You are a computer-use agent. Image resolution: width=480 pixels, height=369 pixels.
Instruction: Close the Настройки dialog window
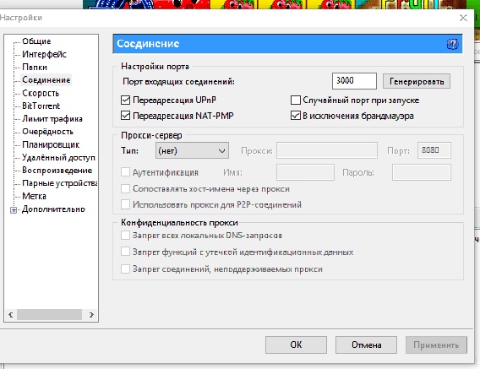tap(463, 18)
